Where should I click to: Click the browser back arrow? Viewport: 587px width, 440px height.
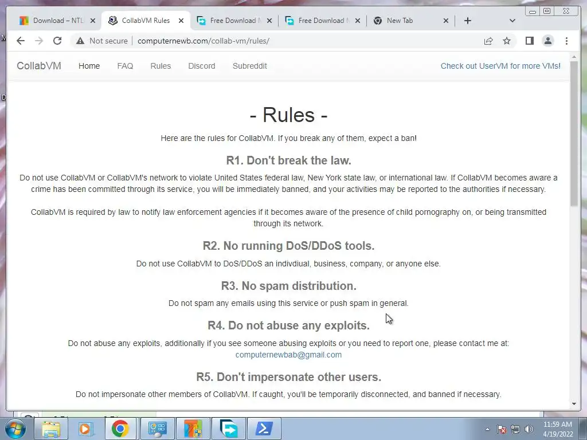(x=21, y=41)
